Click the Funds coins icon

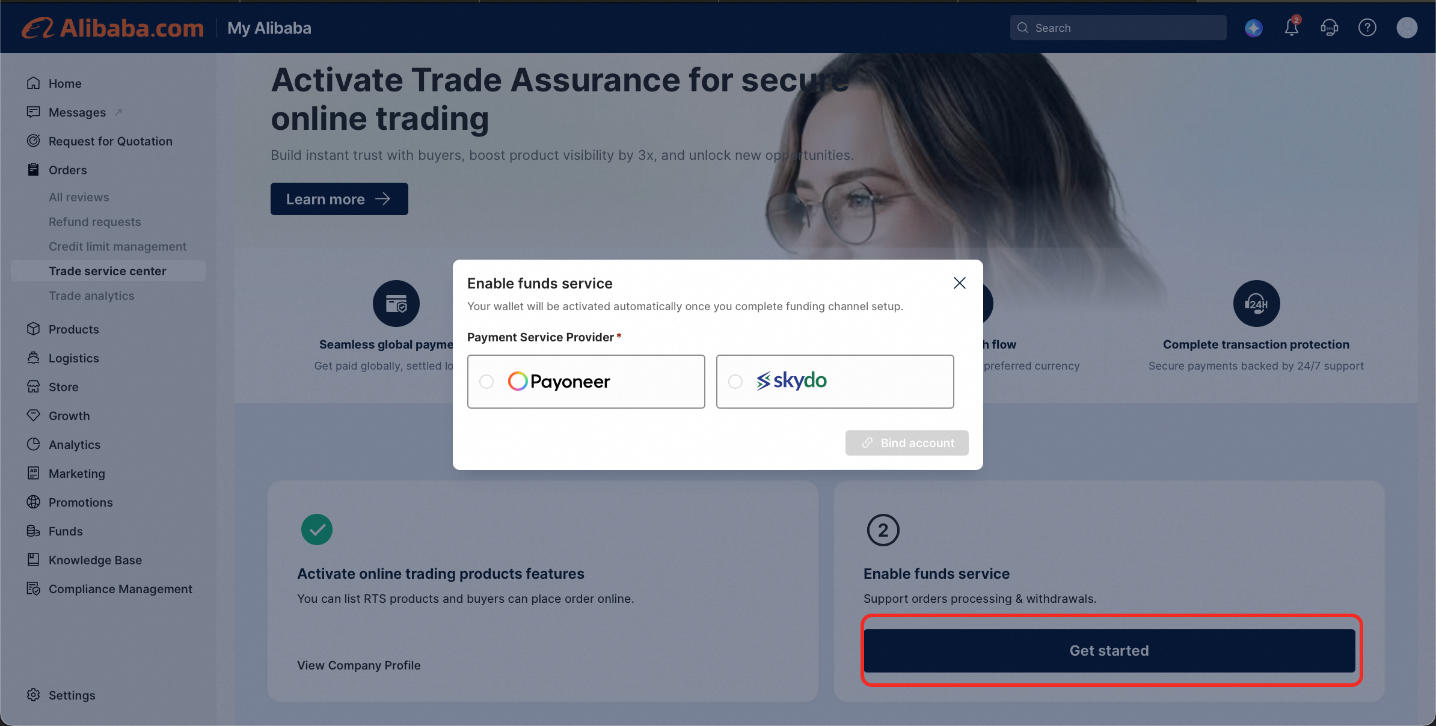coord(34,531)
